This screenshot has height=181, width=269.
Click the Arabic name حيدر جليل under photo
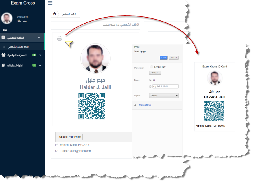pos(95,80)
